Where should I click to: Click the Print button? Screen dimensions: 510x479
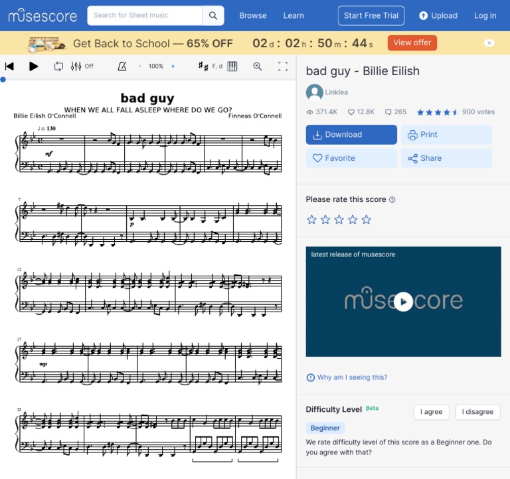click(x=446, y=134)
